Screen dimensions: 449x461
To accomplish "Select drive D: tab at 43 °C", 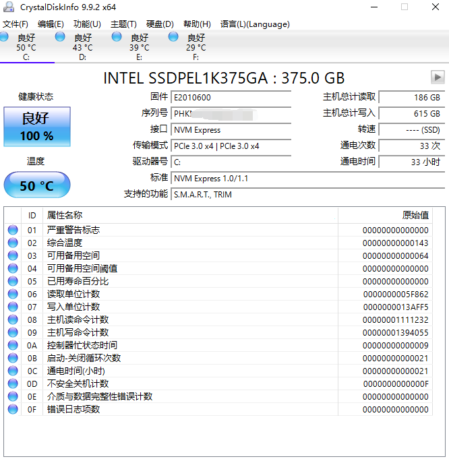I will pos(83,47).
